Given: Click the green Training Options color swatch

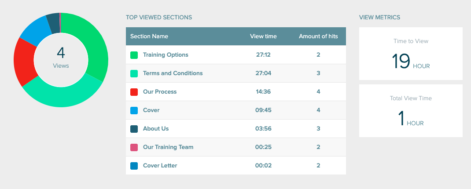Looking at the screenshot, I should 134,55.
